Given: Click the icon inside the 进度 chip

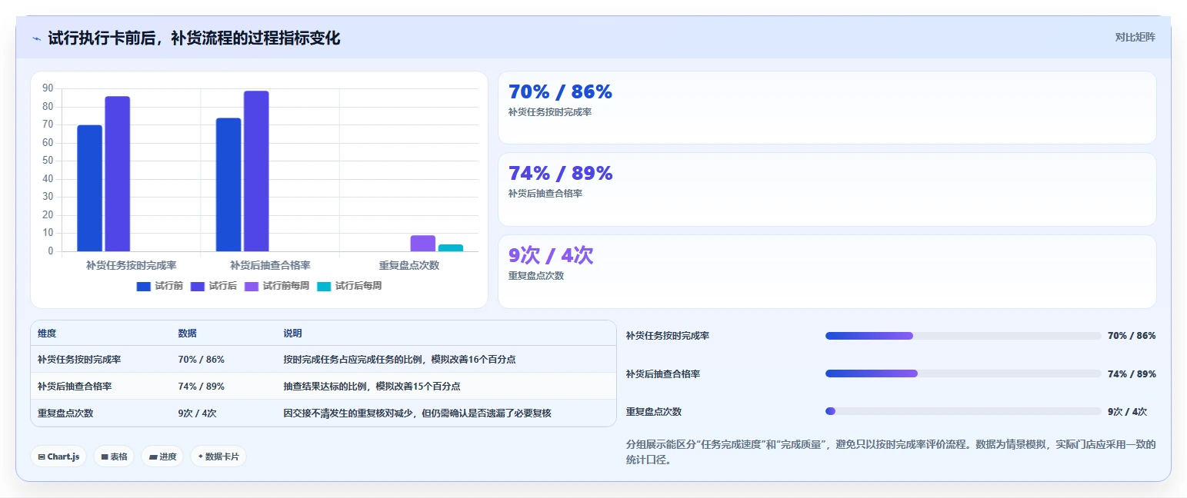Looking at the screenshot, I should tap(152, 456).
